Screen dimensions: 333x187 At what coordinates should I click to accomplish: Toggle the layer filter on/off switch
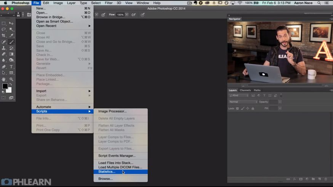pyautogui.click(x=281, y=95)
